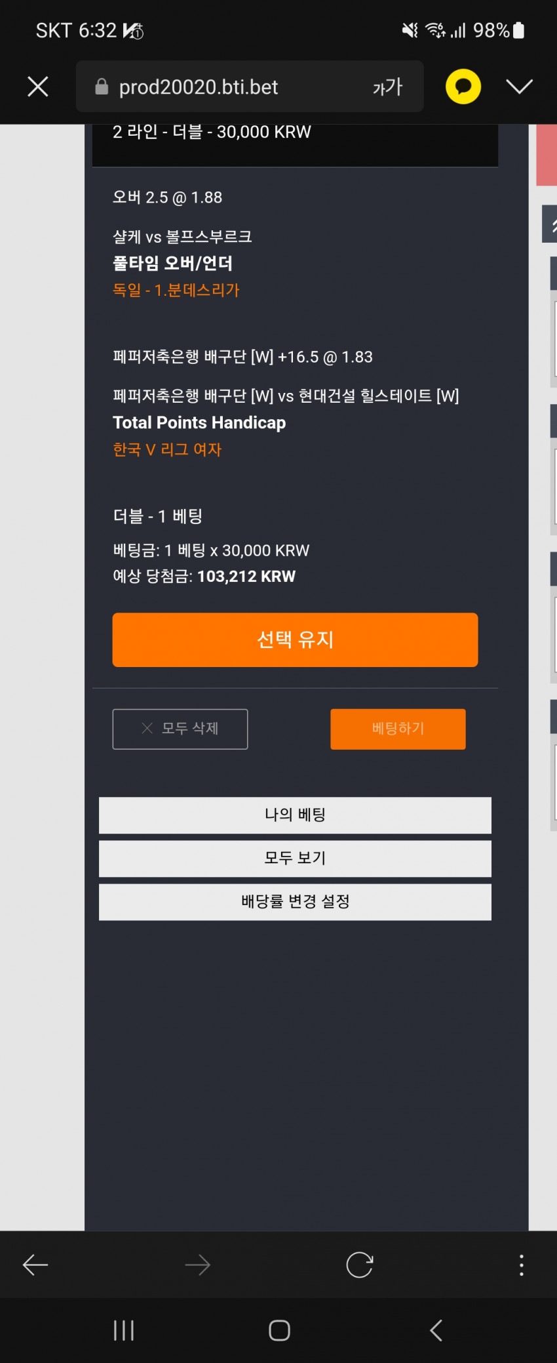Tap the prod20020.bti.bet address bar
Viewport: 557px width, 1363px height.
click(250, 87)
